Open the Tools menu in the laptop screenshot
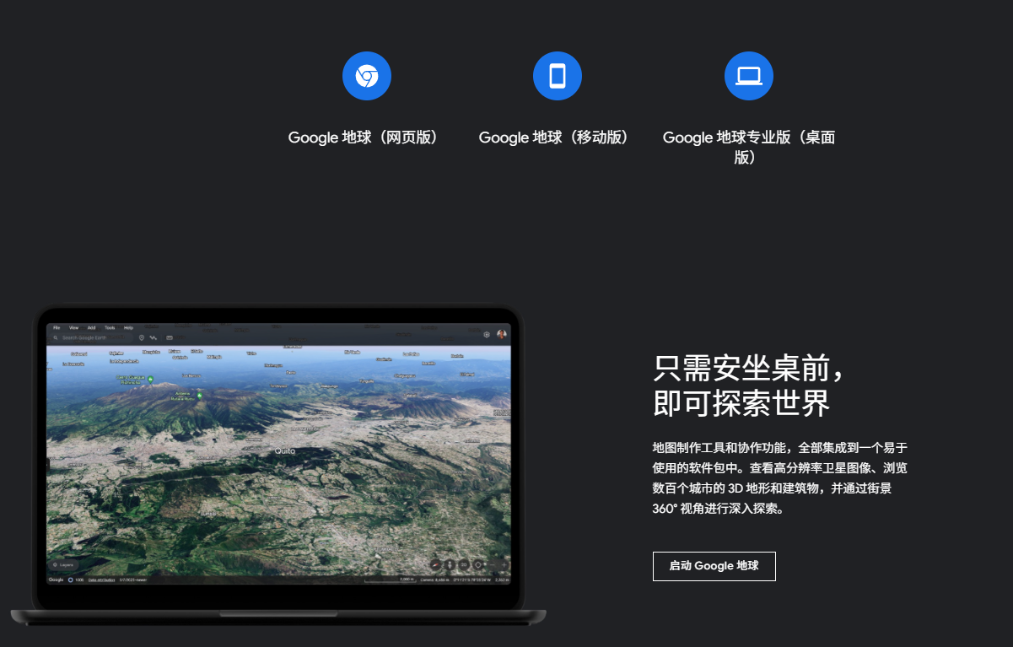Viewport: 1013px width, 647px height. click(x=110, y=327)
